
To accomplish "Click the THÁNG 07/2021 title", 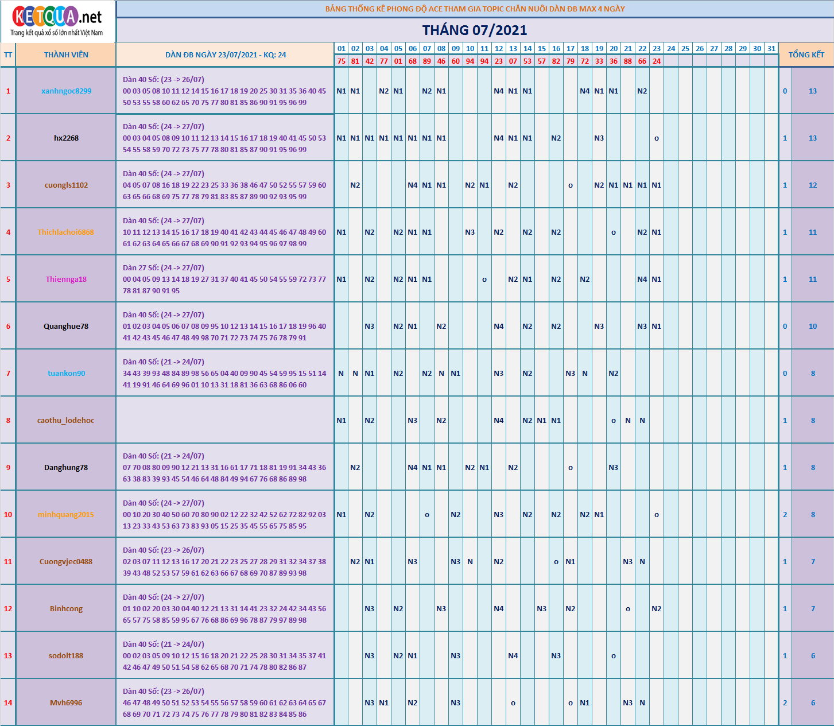I will point(475,30).
